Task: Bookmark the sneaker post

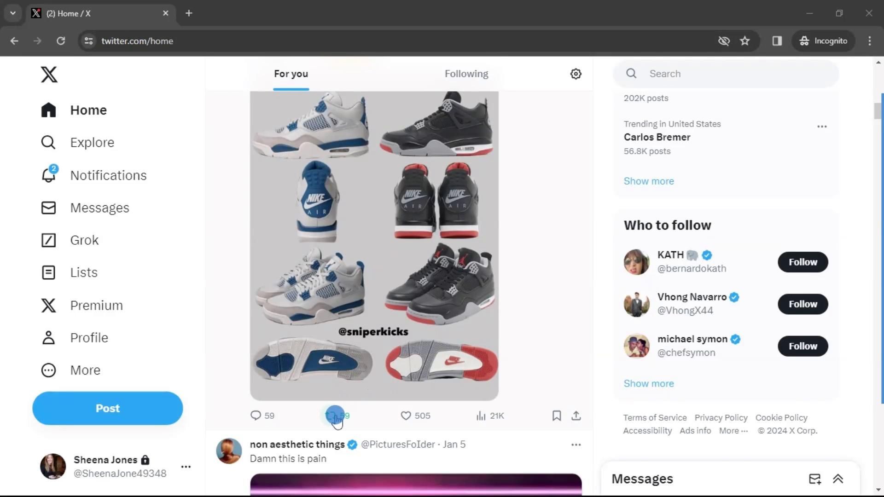Action: pyautogui.click(x=556, y=416)
